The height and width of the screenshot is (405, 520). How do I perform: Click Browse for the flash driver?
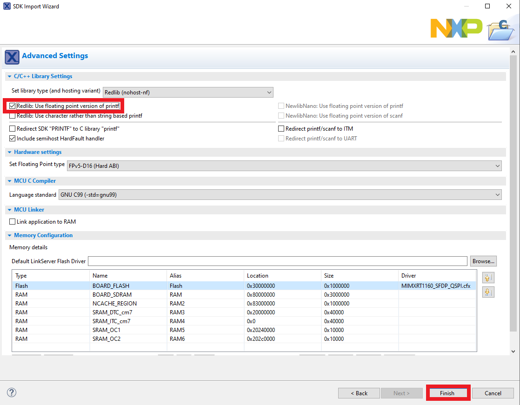pos(483,261)
